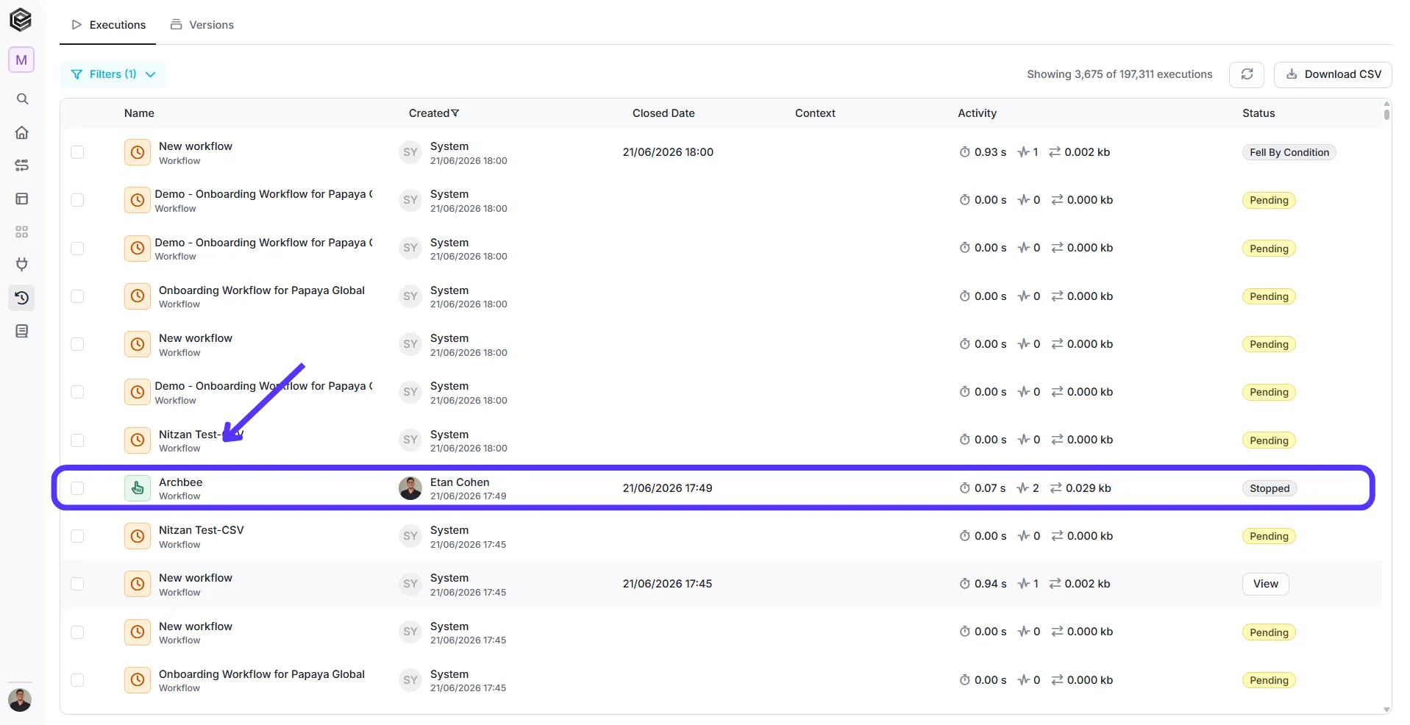Click the Context column header

click(x=815, y=113)
